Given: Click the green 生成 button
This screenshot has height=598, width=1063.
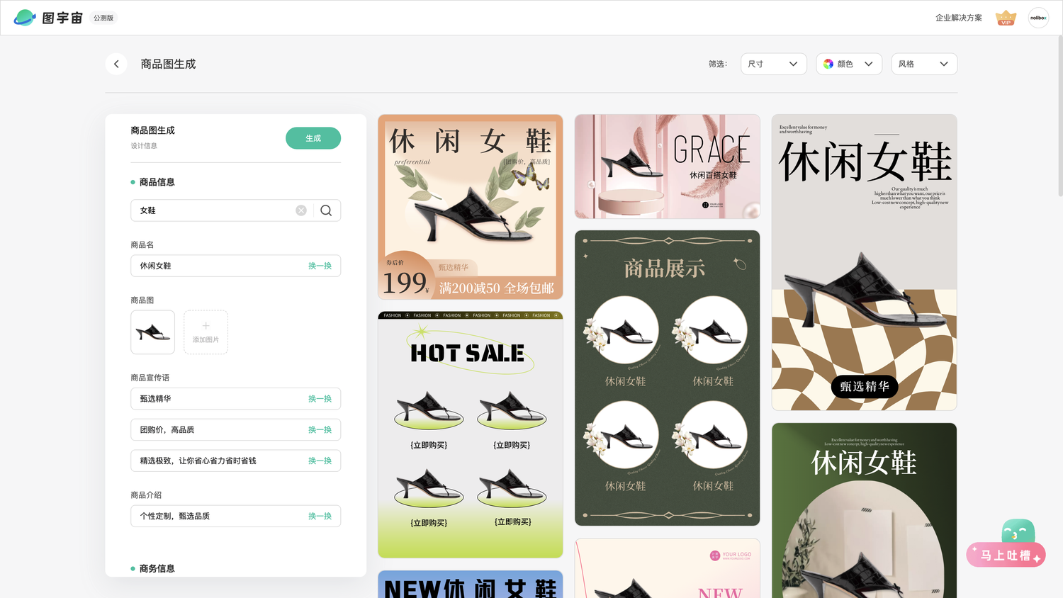Looking at the screenshot, I should point(313,138).
